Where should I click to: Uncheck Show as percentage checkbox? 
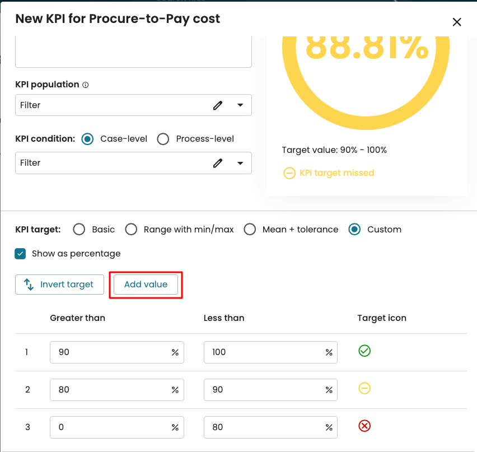(x=21, y=254)
